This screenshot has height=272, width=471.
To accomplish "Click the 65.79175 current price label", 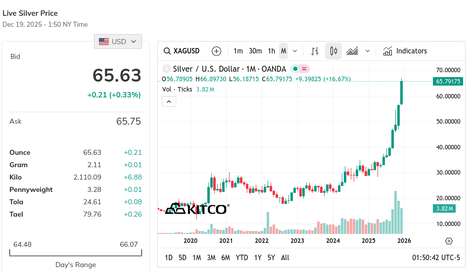I will 448,82.
